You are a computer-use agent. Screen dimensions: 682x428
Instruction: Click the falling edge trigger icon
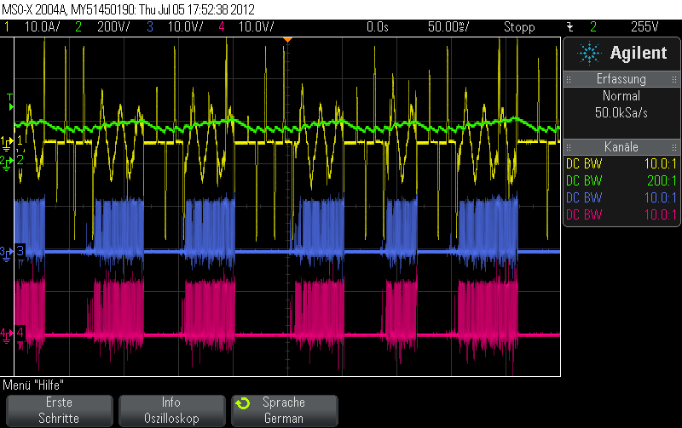[570, 27]
